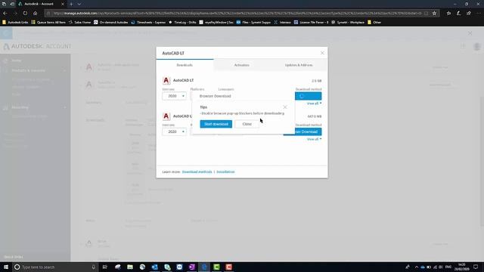Open the Installation link

click(225, 172)
